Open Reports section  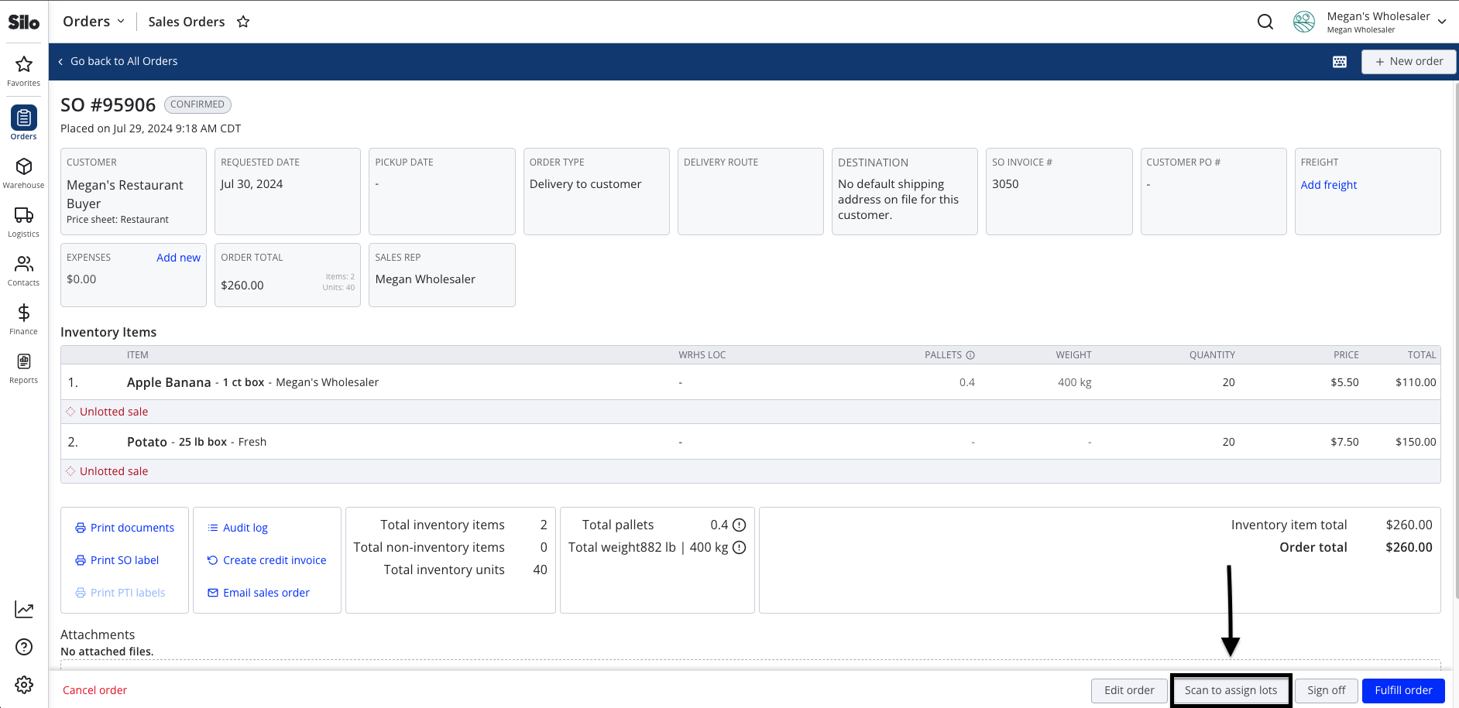pos(24,368)
